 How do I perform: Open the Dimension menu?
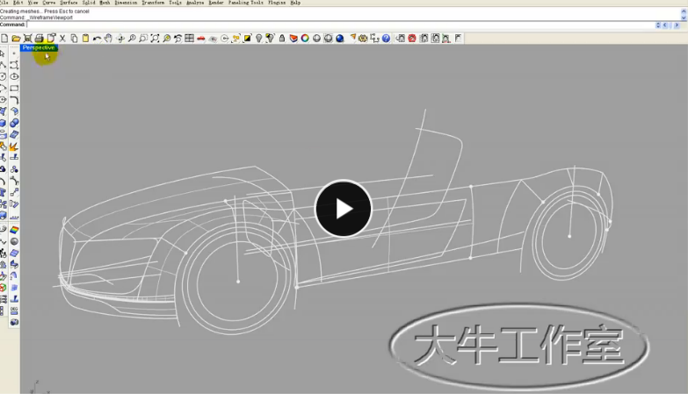point(126,3)
